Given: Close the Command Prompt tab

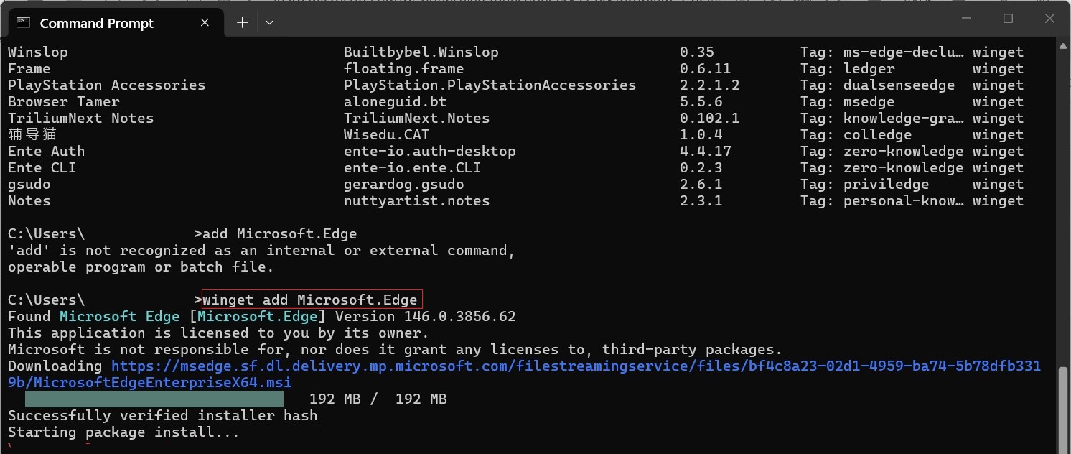Looking at the screenshot, I should tap(205, 23).
